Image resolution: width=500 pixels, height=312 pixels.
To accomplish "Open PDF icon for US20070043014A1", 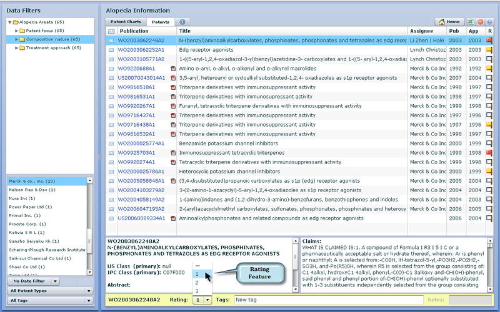I will (x=174, y=78).
